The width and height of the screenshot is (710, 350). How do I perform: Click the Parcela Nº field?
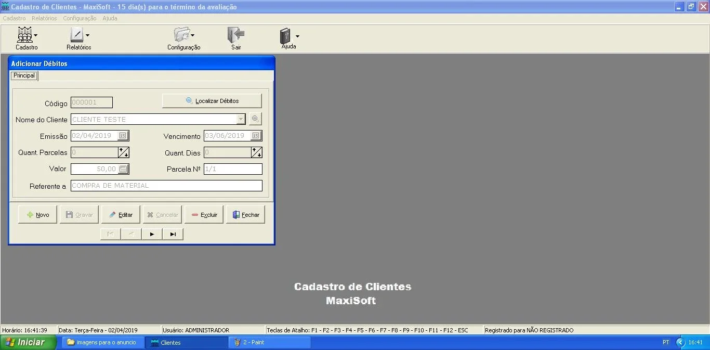tap(233, 169)
